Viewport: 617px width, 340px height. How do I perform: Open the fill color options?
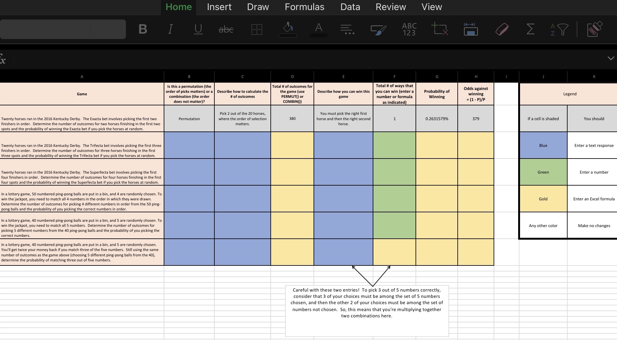coord(287,29)
